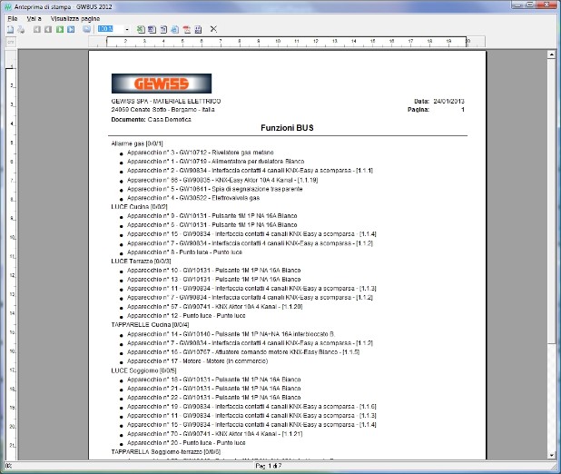Click the vertical scrollbar thumb
This screenshot has width=561, height=474.
click(551, 202)
